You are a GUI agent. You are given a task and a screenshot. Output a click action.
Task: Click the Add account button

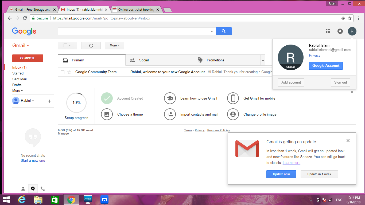coord(291,82)
